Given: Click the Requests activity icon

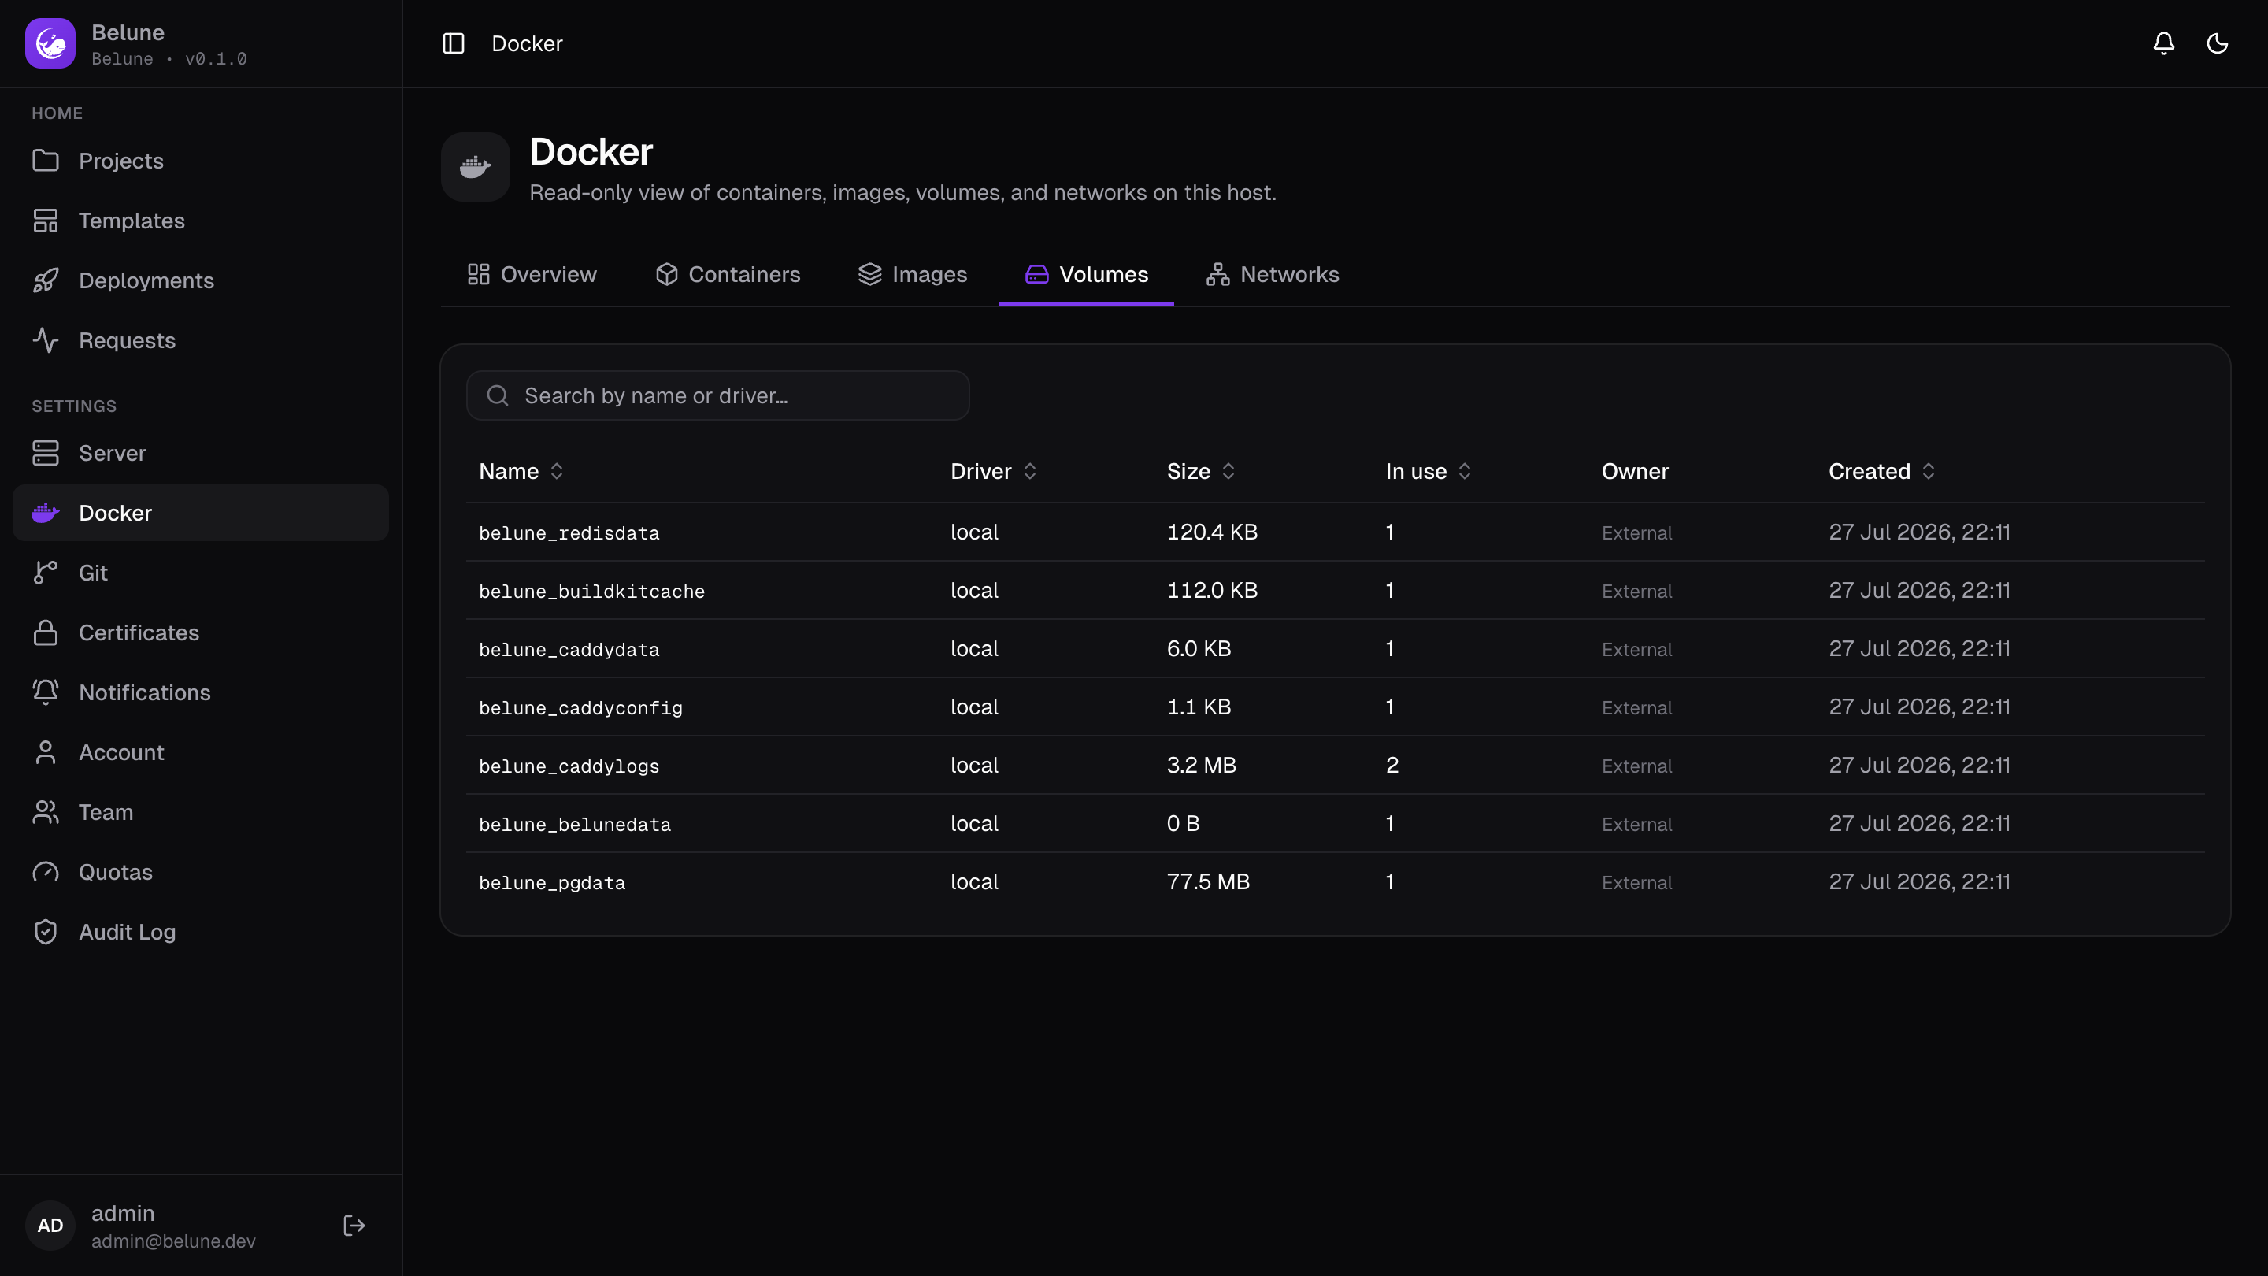Looking at the screenshot, I should [46, 340].
